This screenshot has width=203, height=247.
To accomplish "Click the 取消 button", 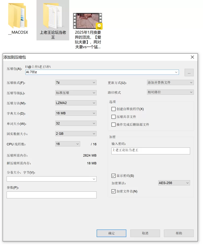I will [x=145, y=233].
